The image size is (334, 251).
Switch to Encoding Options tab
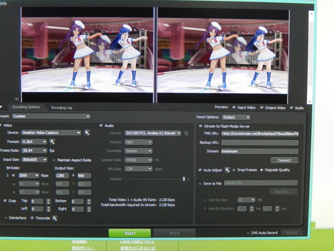click(x=26, y=107)
